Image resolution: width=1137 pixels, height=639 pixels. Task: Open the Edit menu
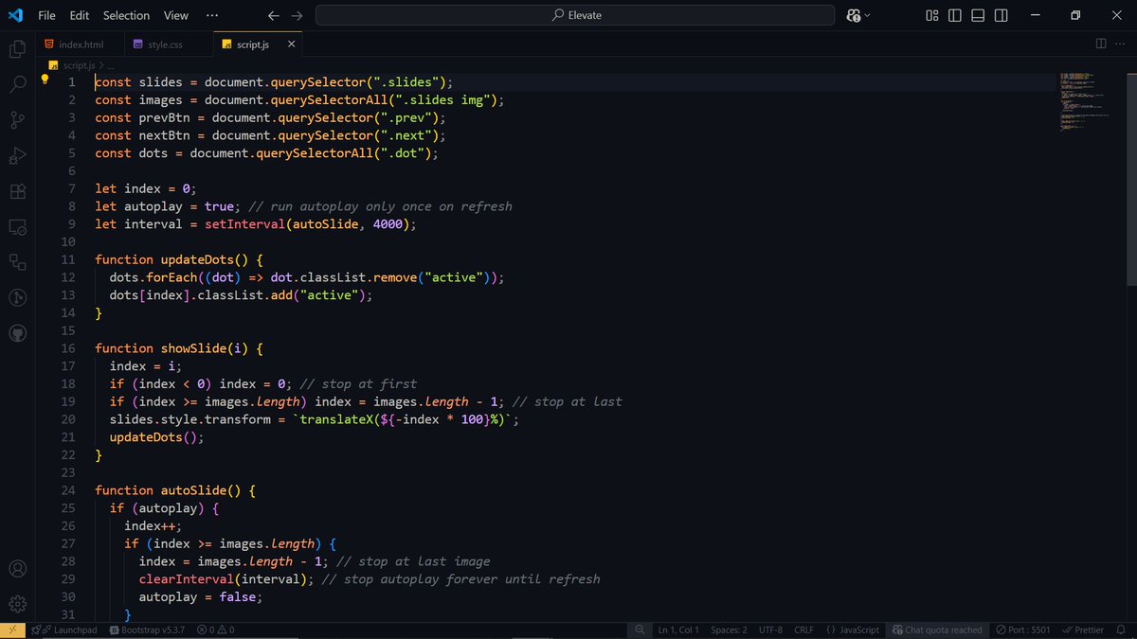[80, 15]
